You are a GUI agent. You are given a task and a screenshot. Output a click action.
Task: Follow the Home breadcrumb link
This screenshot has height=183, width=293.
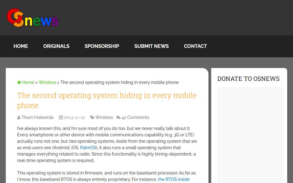[28, 82]
